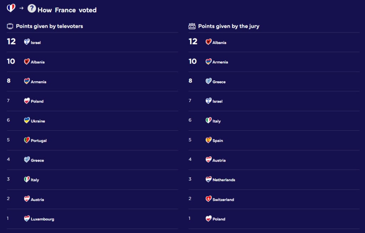Click Spain's heart flag icon
This screenshot has width=365, height=233.
(x=209, y=140)
